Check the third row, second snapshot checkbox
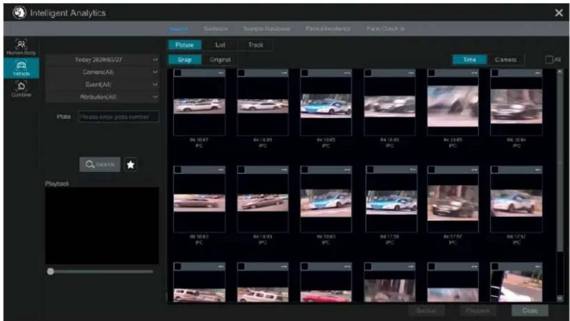This screenshot has height=321, width=570. pyautogui.click(x=241, y=267)
